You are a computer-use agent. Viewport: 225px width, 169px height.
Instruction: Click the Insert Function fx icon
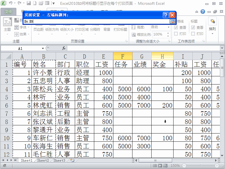[x=64, y=48]
